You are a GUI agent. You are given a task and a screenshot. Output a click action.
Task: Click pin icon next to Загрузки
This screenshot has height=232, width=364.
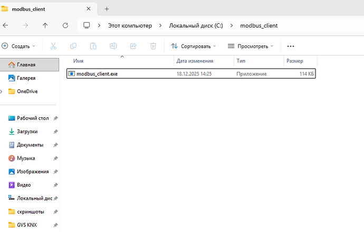55,132
